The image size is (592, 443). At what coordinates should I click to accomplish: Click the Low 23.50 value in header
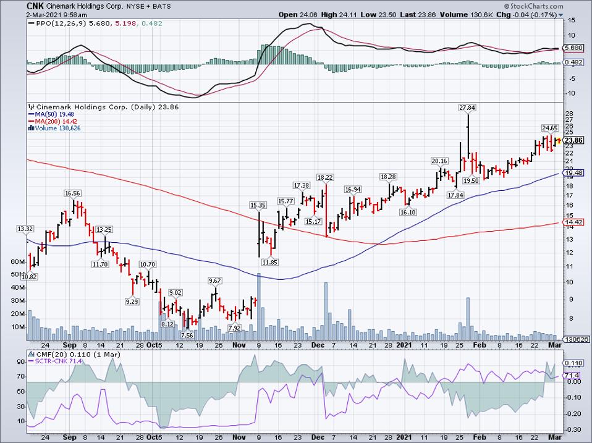point(378,15)
